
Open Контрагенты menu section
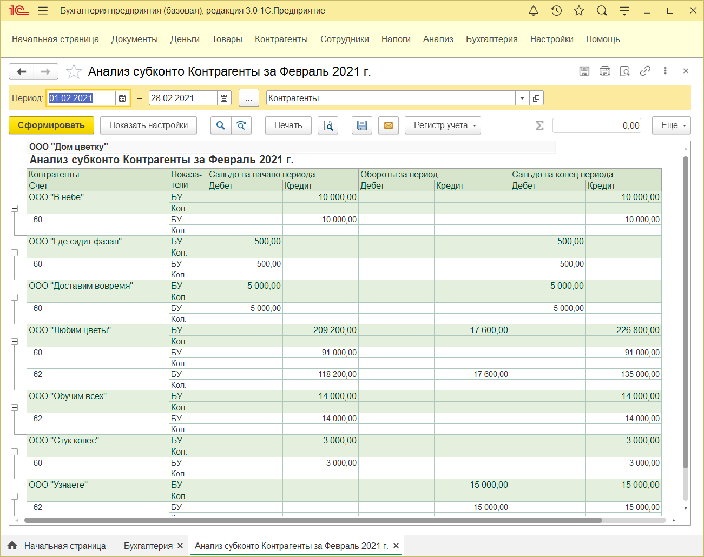click(281, 39)
